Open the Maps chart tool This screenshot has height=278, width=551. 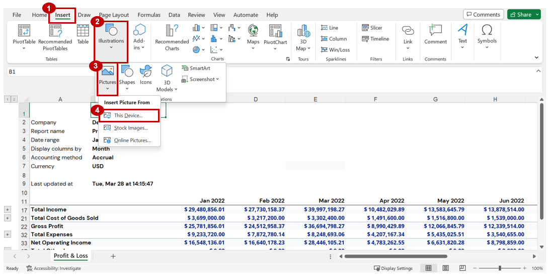coord(253,34)
